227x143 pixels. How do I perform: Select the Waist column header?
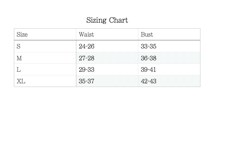coord(86,34)
